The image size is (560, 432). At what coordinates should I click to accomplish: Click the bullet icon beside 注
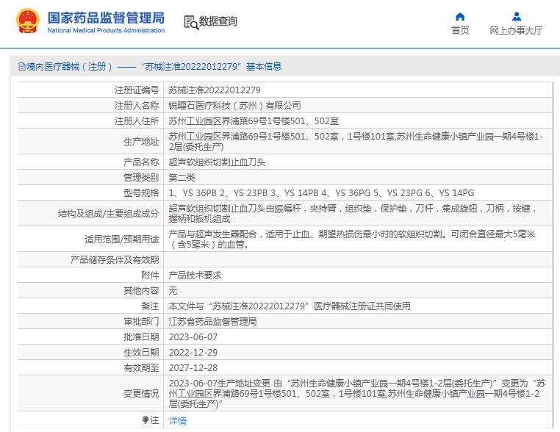tap(146, 420)
